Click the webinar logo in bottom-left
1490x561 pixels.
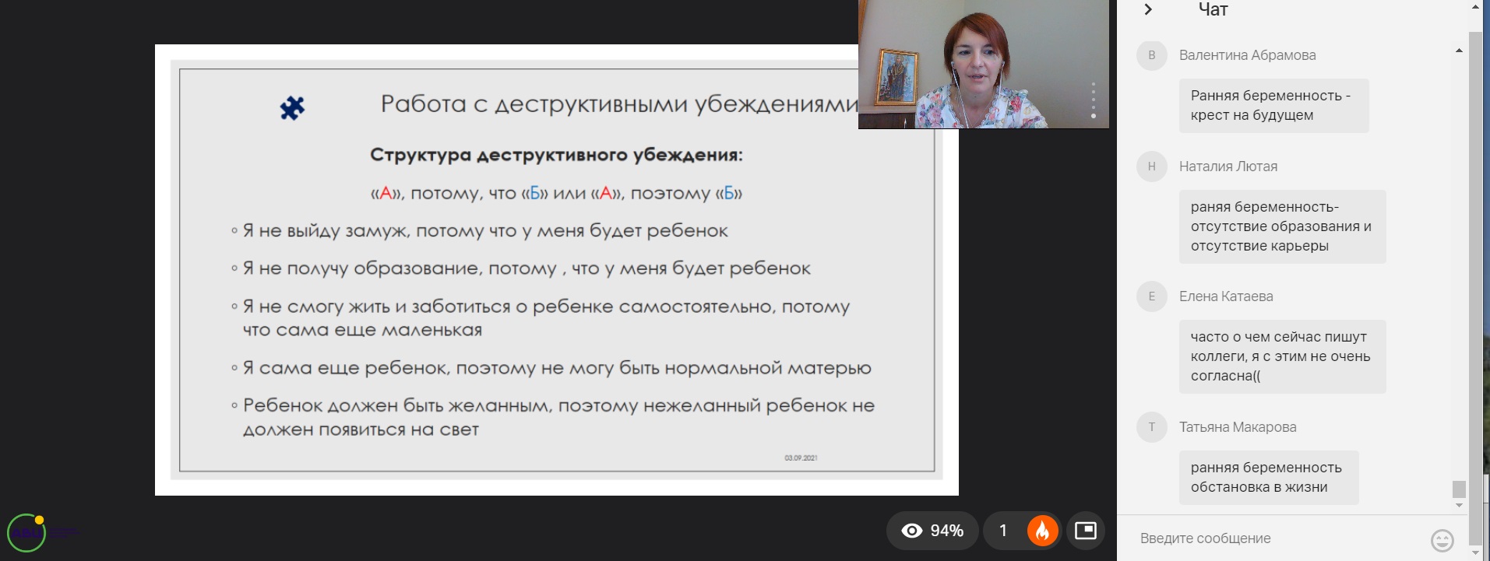point(27,533)
